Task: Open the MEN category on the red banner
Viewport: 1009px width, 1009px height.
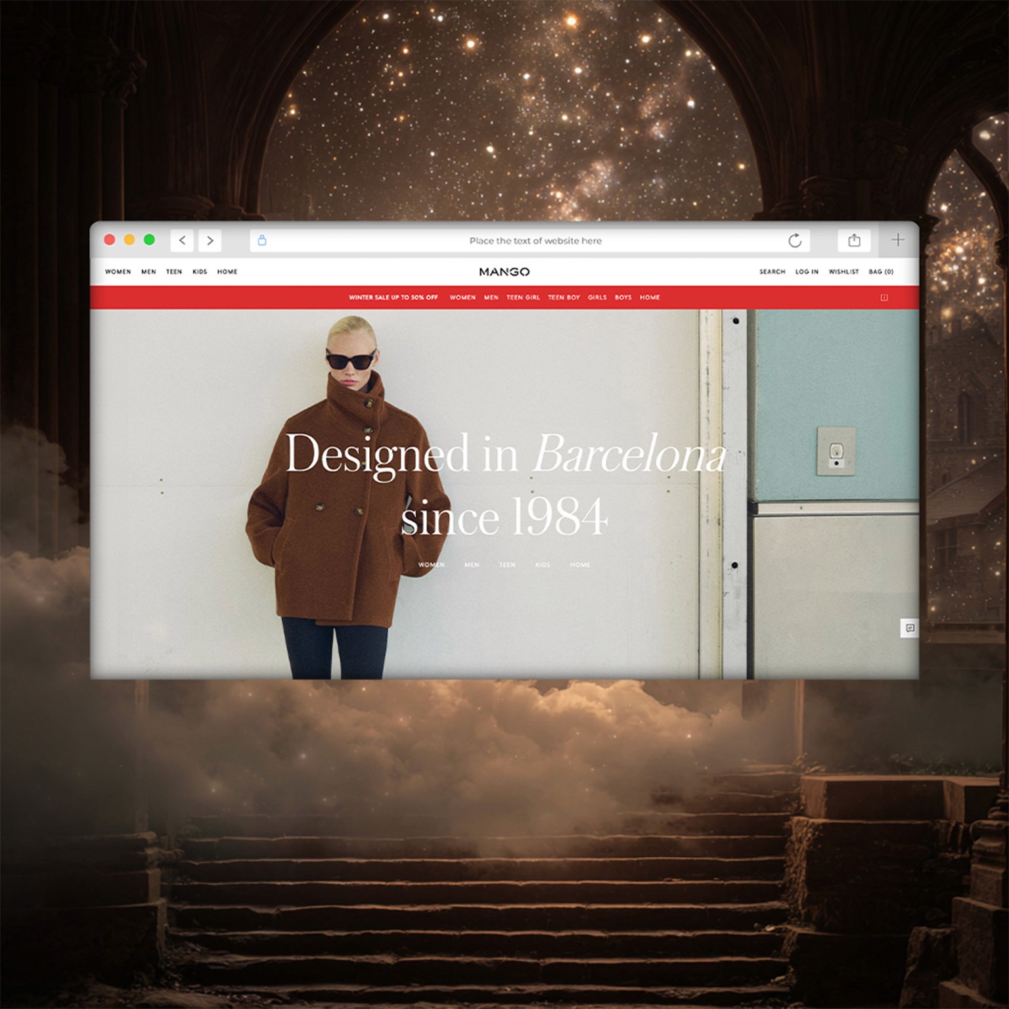Action: (490, 298)
